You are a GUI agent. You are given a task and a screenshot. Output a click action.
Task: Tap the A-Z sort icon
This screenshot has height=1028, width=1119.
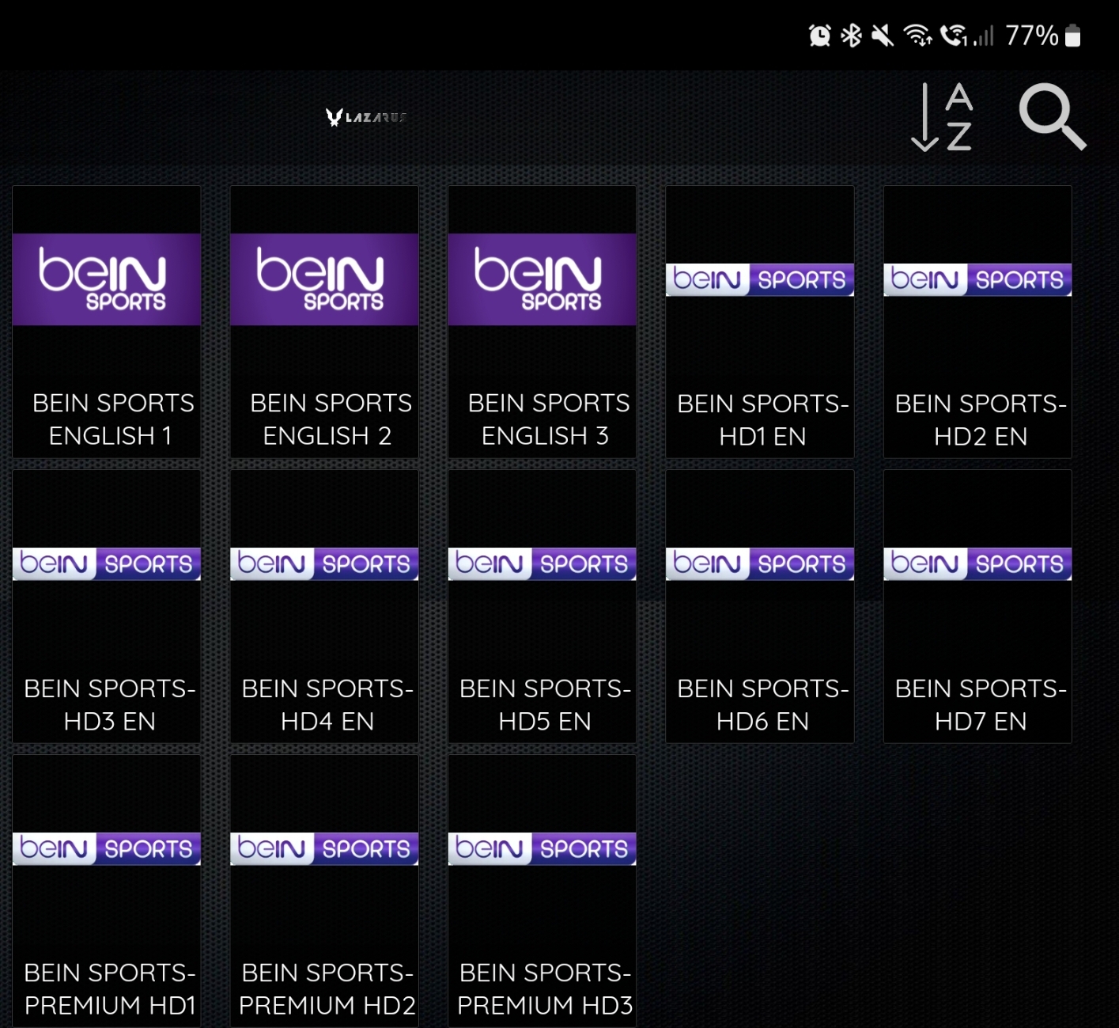(943, 117)
